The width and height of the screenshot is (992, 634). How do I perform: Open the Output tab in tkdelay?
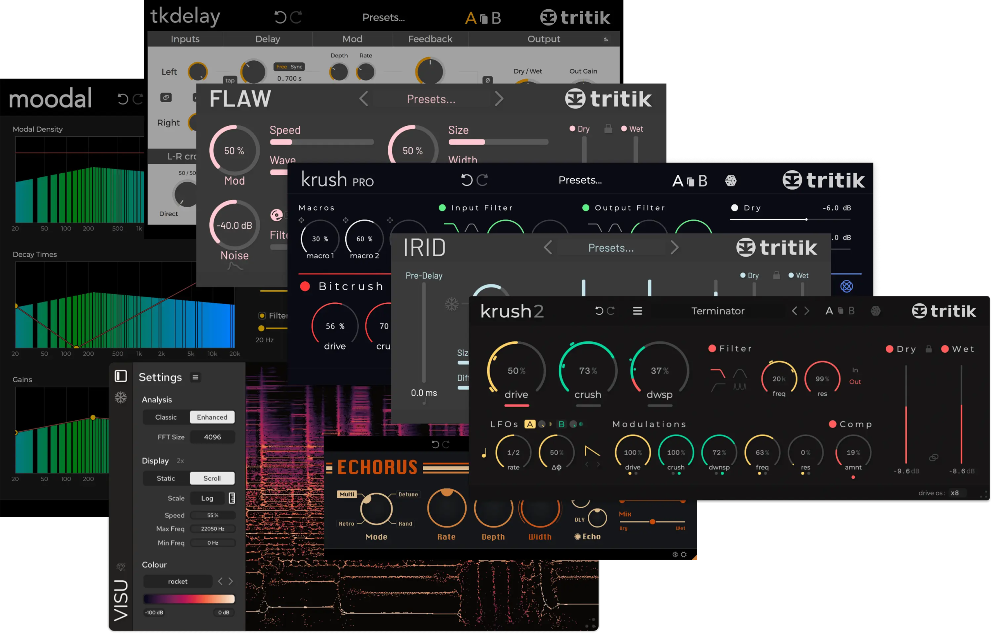(x=544, y=39)
